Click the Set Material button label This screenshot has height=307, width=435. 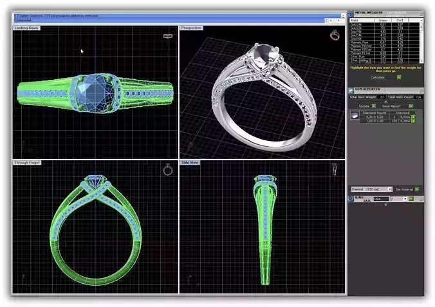click(404, 189)
